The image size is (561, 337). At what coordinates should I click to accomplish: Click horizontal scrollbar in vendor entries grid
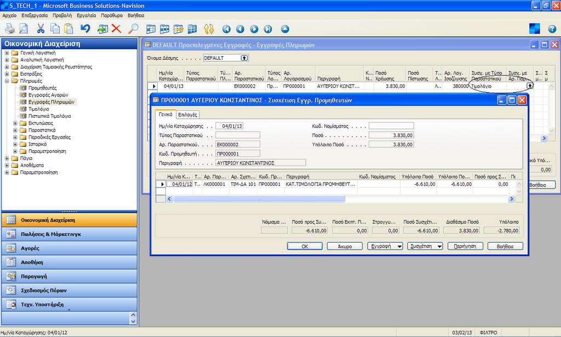pyautogui.click(x=259, y=199)
